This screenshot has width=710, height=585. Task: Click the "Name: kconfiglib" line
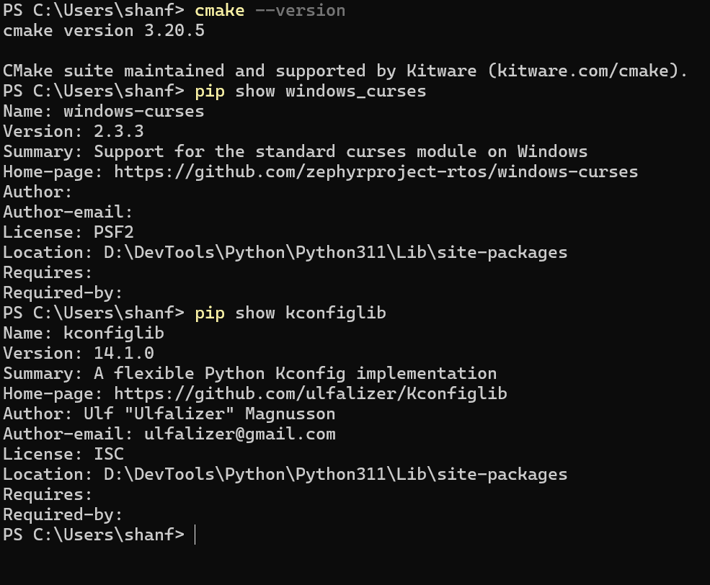tap(84, 333)
